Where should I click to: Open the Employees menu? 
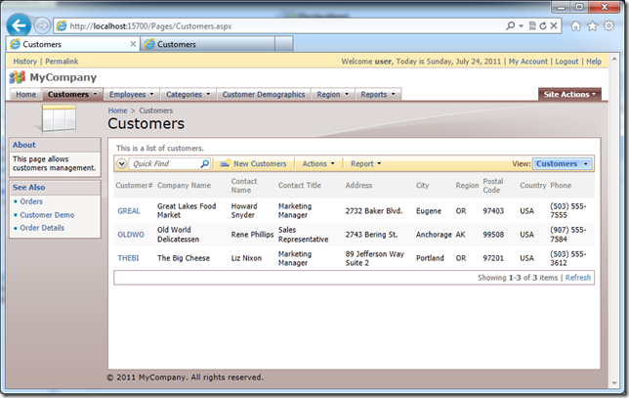132,95
